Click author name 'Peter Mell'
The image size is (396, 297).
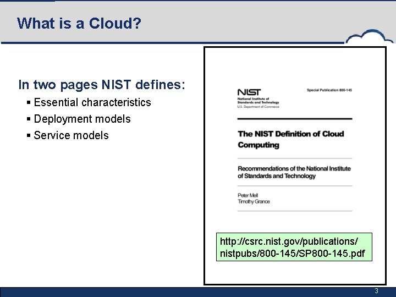pos(248,195)
